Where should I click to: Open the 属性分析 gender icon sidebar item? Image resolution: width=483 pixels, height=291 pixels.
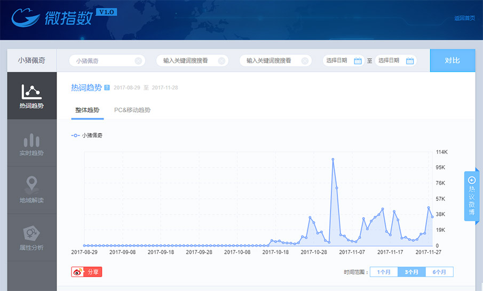(x=31, y=238)
